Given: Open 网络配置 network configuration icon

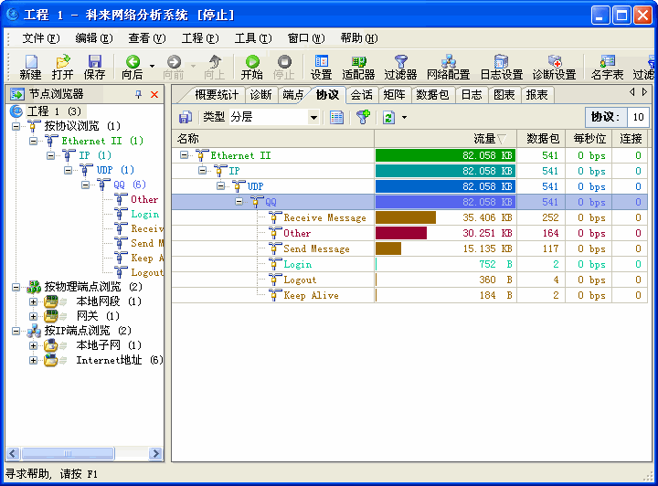Looking at the screenshot, I should (448, 62).
